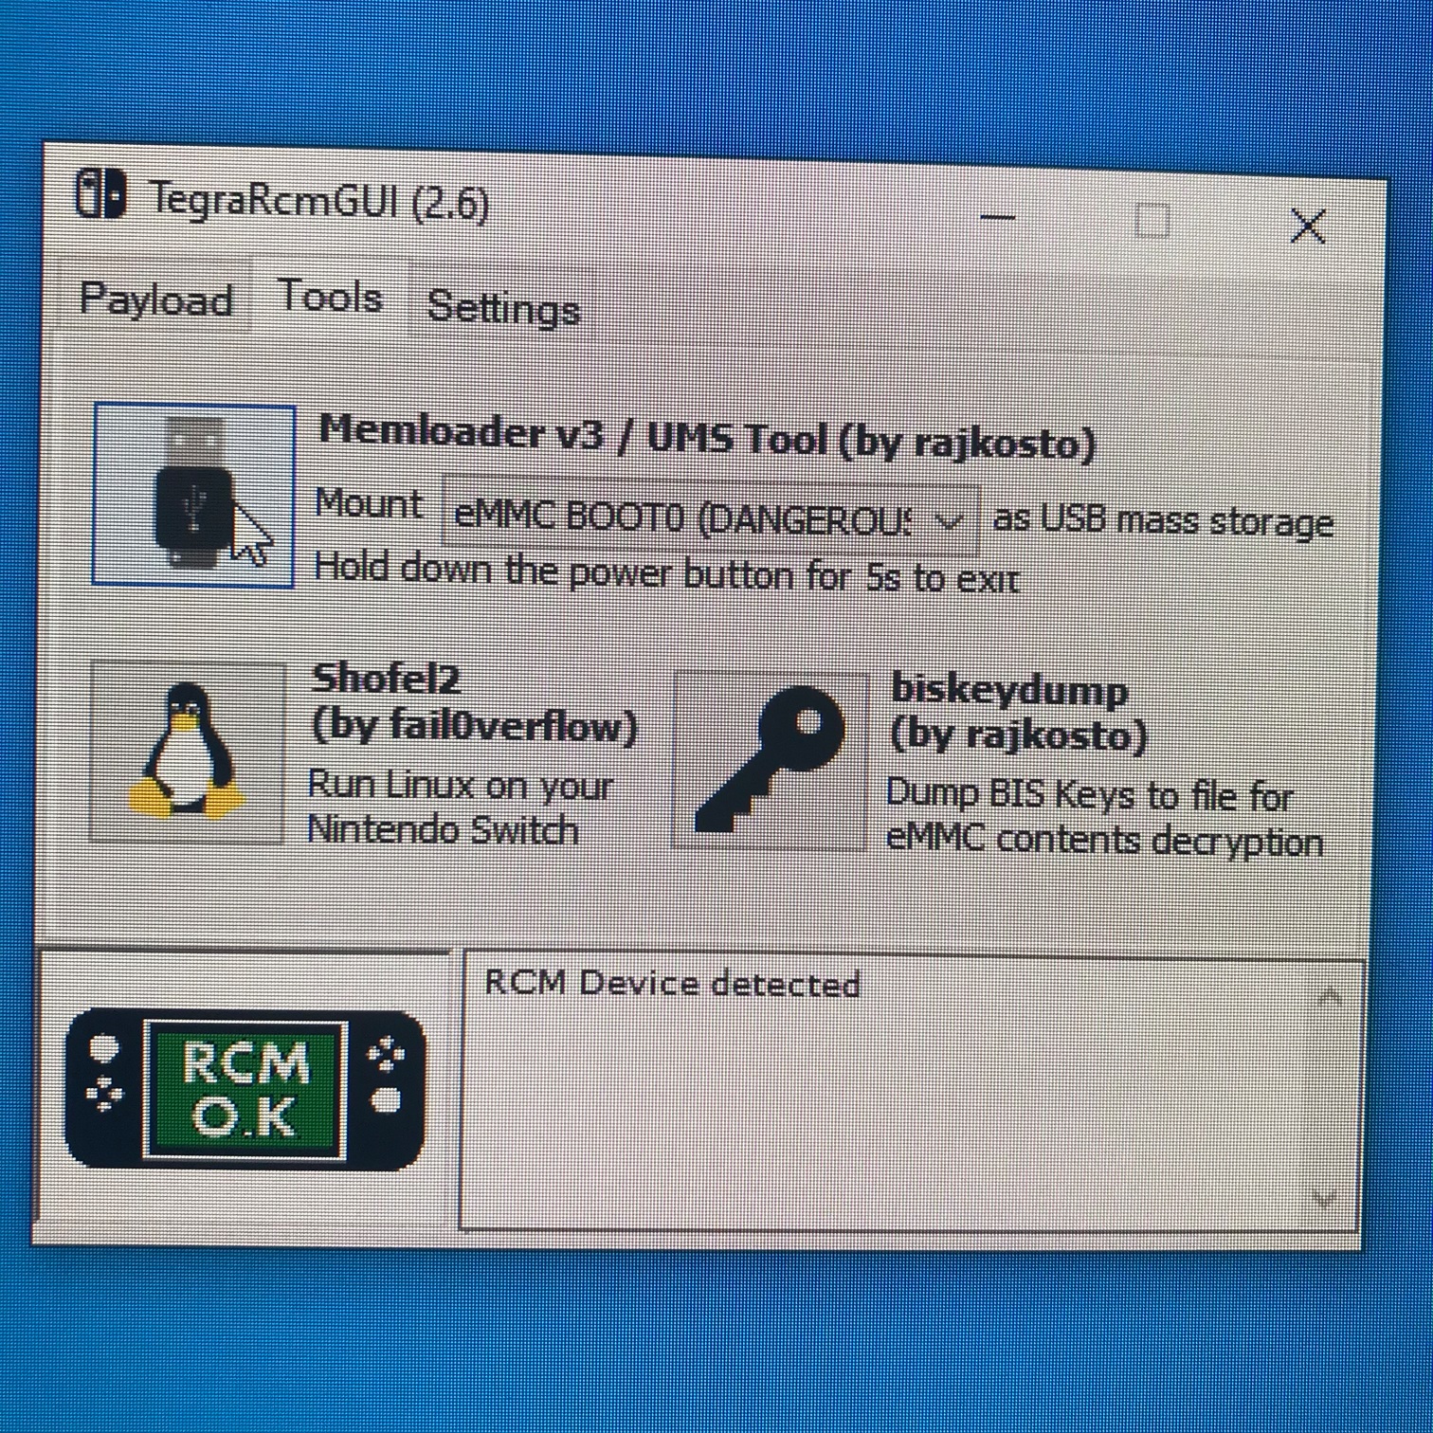This screenshot has width=1433, height=1433.
Task: Click the 'Memloader v3 / UMS Tool (by rajkosto)' heading
Action: pos(707,437)
